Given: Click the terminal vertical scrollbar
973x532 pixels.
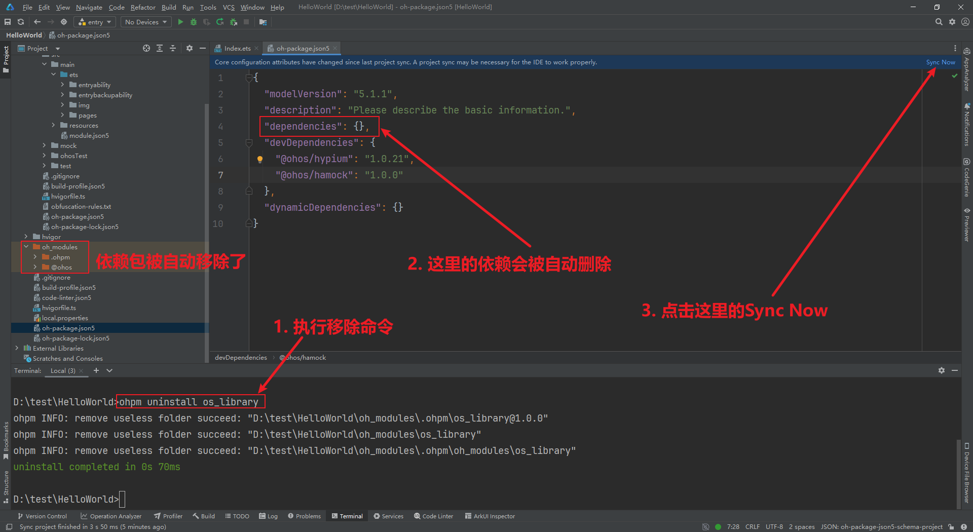Looking at the screenshot, I should pos(958,473).
